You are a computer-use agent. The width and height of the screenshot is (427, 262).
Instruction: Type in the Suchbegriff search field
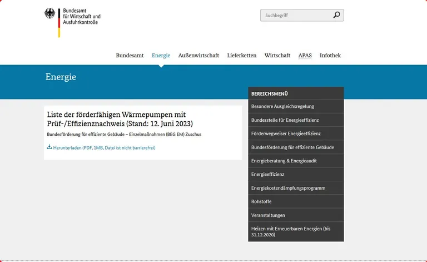pos(295,15)
